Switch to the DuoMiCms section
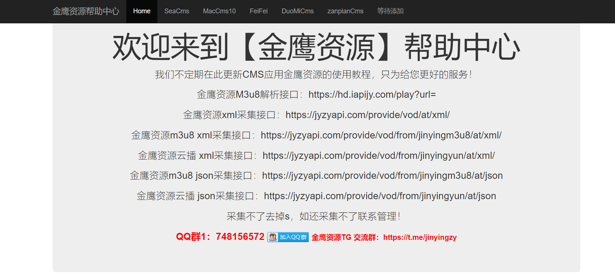This screenshot has width=615, height=278. tap(297, 11)
